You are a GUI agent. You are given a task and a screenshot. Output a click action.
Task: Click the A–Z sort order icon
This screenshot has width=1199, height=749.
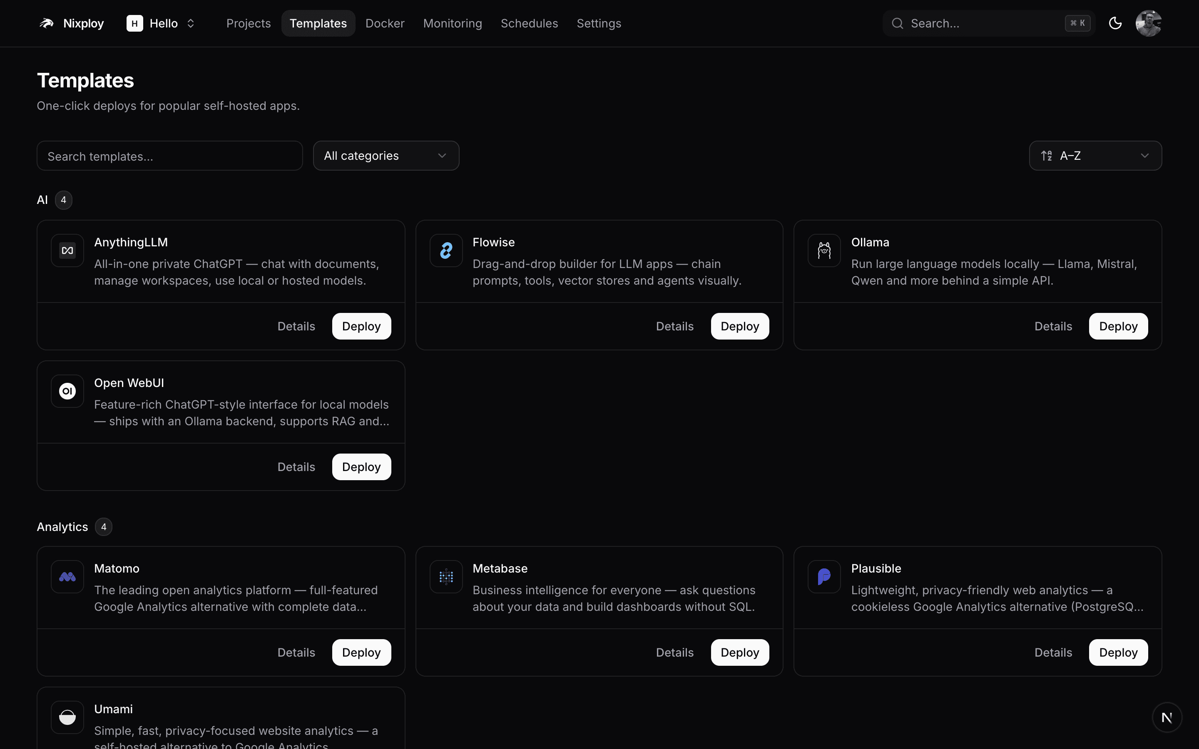[1046, 156]
